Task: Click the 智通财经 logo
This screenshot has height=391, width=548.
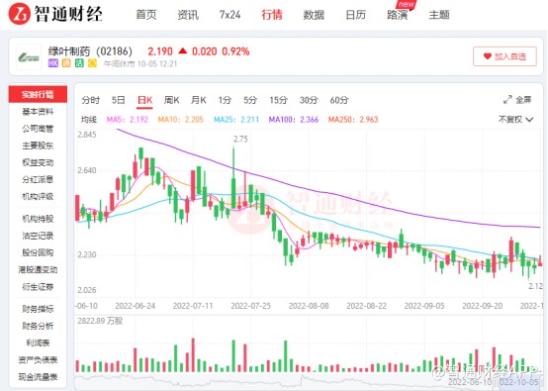Action: coord(55,14)
